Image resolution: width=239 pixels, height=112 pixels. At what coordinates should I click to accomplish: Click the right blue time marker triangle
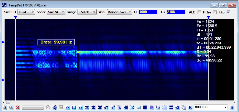coord(209,17)
